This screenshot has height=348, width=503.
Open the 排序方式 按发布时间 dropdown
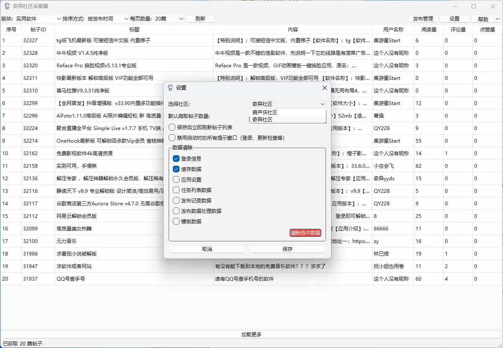point(108,19)
